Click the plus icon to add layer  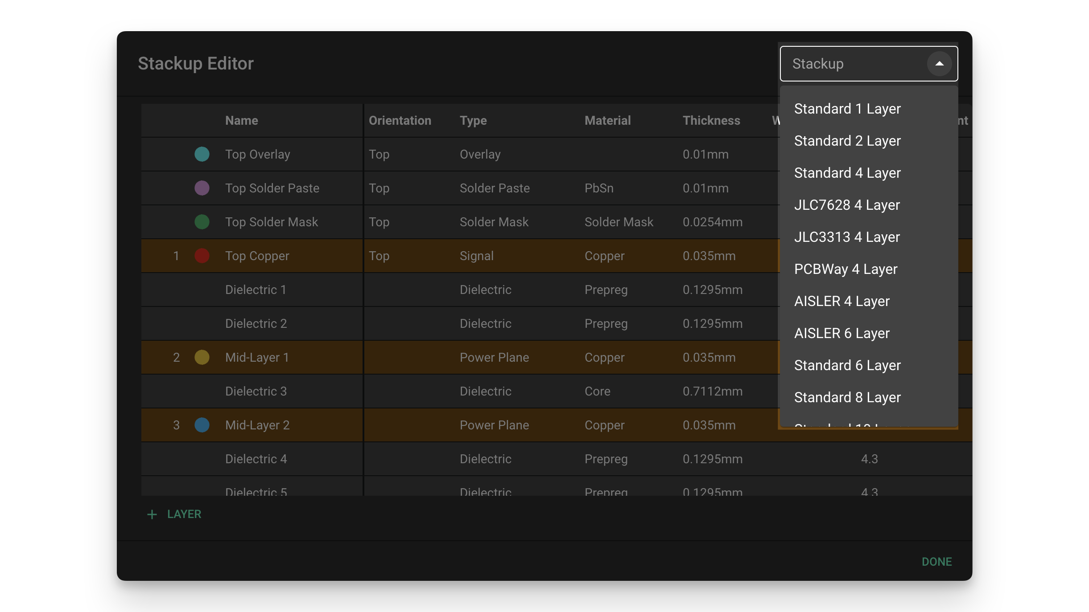(152, 514)
